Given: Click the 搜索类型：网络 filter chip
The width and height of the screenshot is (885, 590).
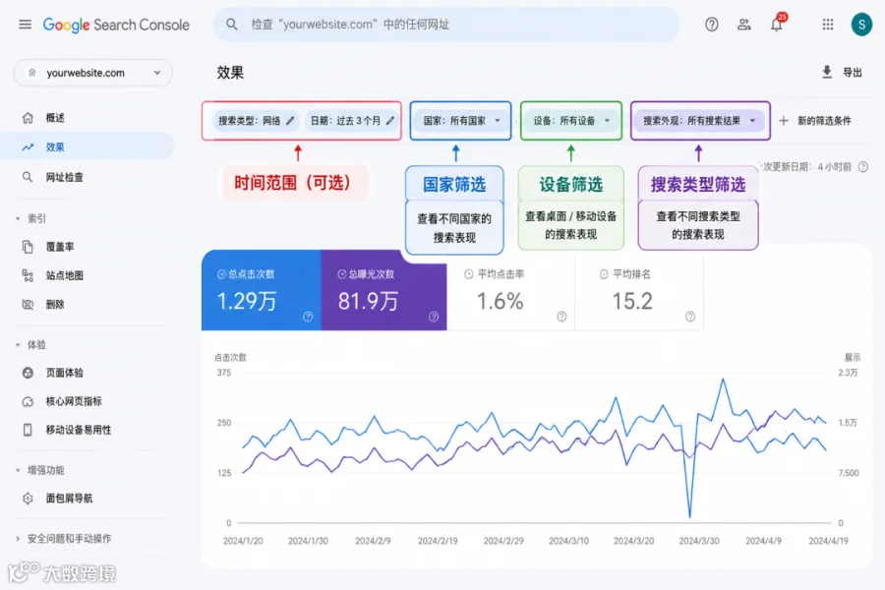Looking at the screenshot, I should pos(257,120).
